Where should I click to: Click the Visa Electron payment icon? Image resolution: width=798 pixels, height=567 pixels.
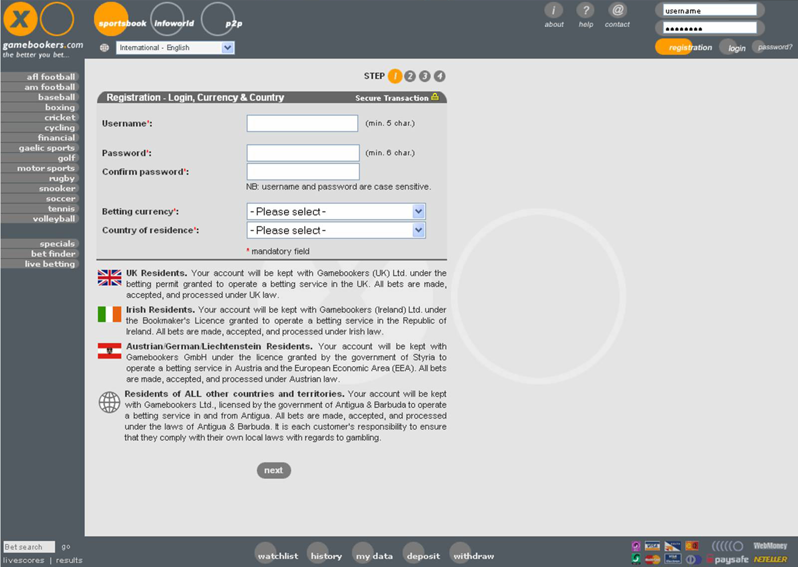[673, 559]
